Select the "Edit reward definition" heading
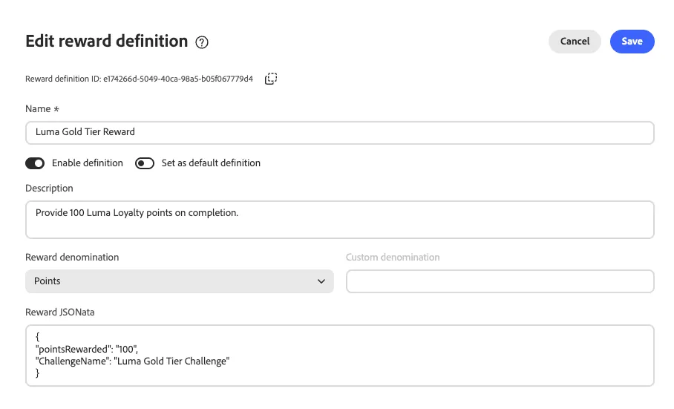The image size is (674, 409). point(107,42)
